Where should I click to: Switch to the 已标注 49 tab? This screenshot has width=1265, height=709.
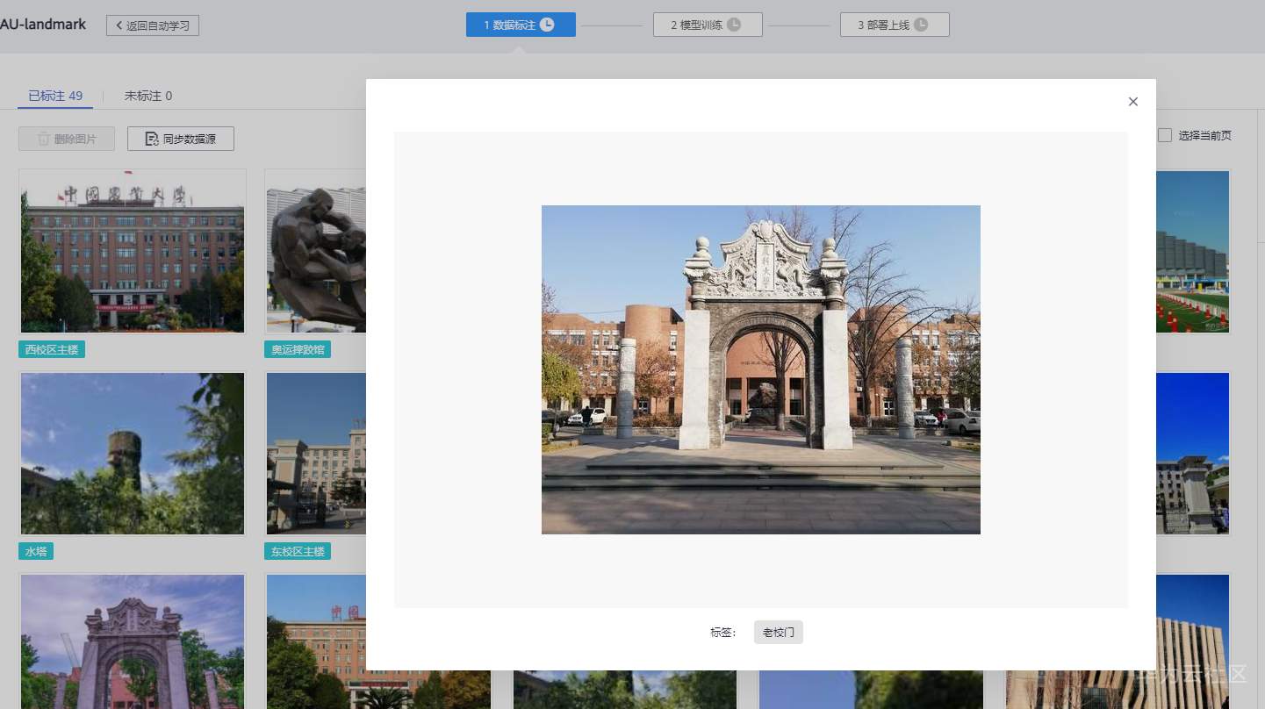[x=55, y=96]
